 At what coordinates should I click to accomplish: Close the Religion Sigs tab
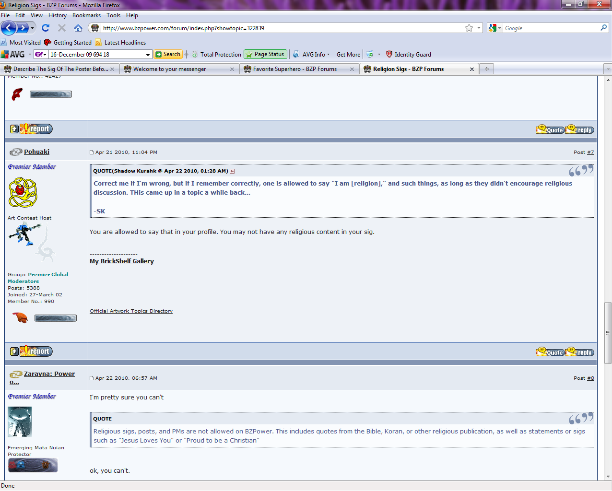(x=472, y=69)
